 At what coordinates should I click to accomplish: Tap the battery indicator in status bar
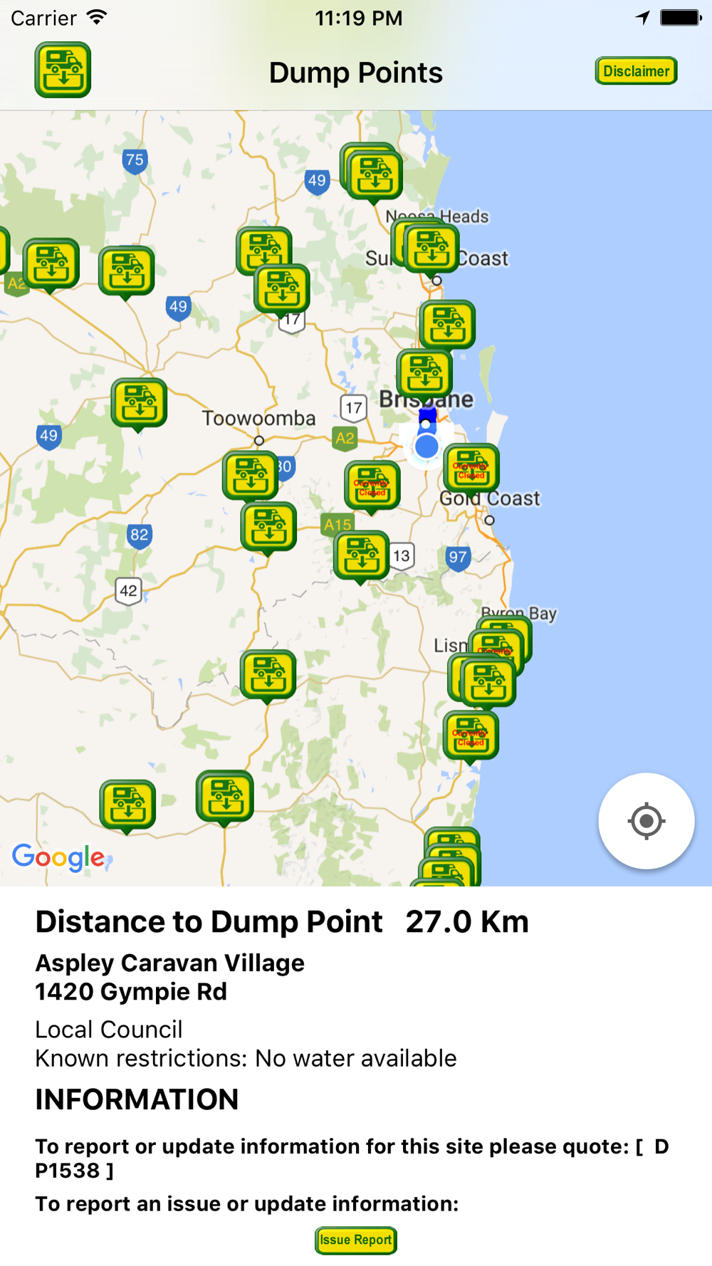point(681,17)
